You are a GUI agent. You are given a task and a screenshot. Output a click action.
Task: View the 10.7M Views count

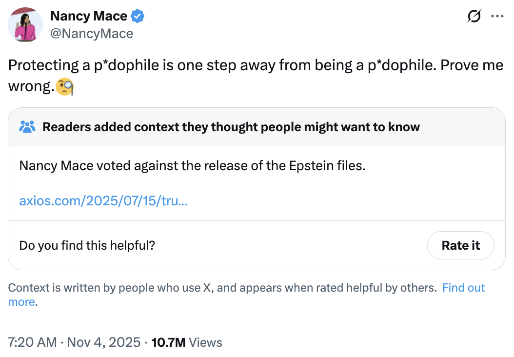(168, 342)
